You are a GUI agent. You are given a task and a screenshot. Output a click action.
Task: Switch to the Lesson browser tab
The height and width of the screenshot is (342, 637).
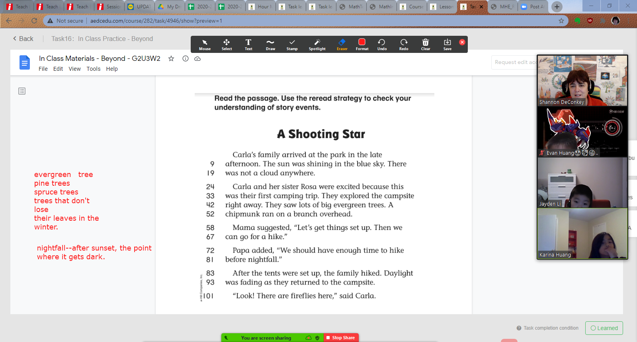[x=442, y=7]
